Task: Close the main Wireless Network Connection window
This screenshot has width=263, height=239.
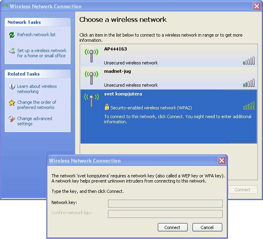Action: click(x=257, y=6)
